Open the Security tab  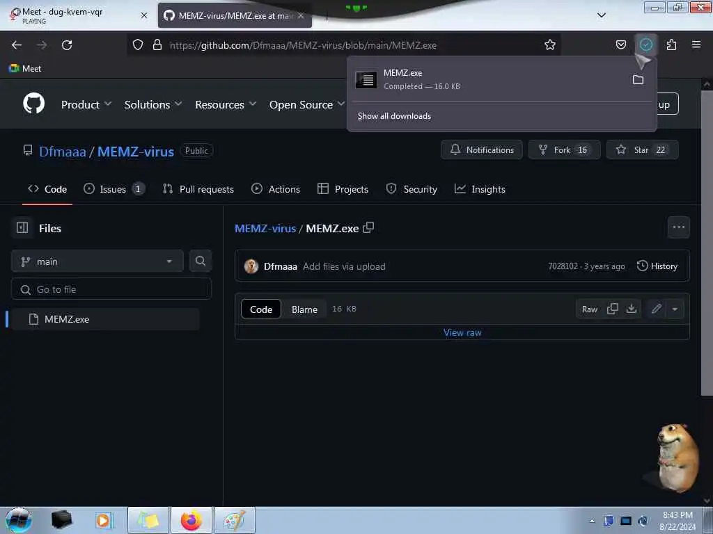412,189
